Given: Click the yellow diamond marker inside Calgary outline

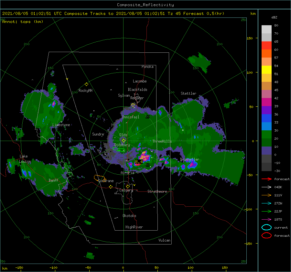Looking at the screenshot, I should (128, 186).
